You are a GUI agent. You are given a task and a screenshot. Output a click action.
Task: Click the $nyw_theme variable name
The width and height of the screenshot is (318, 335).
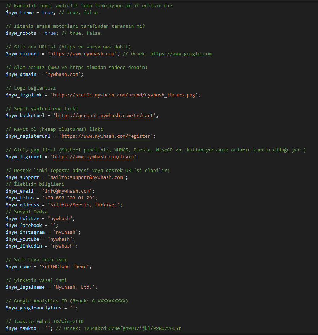pos(20,13)
